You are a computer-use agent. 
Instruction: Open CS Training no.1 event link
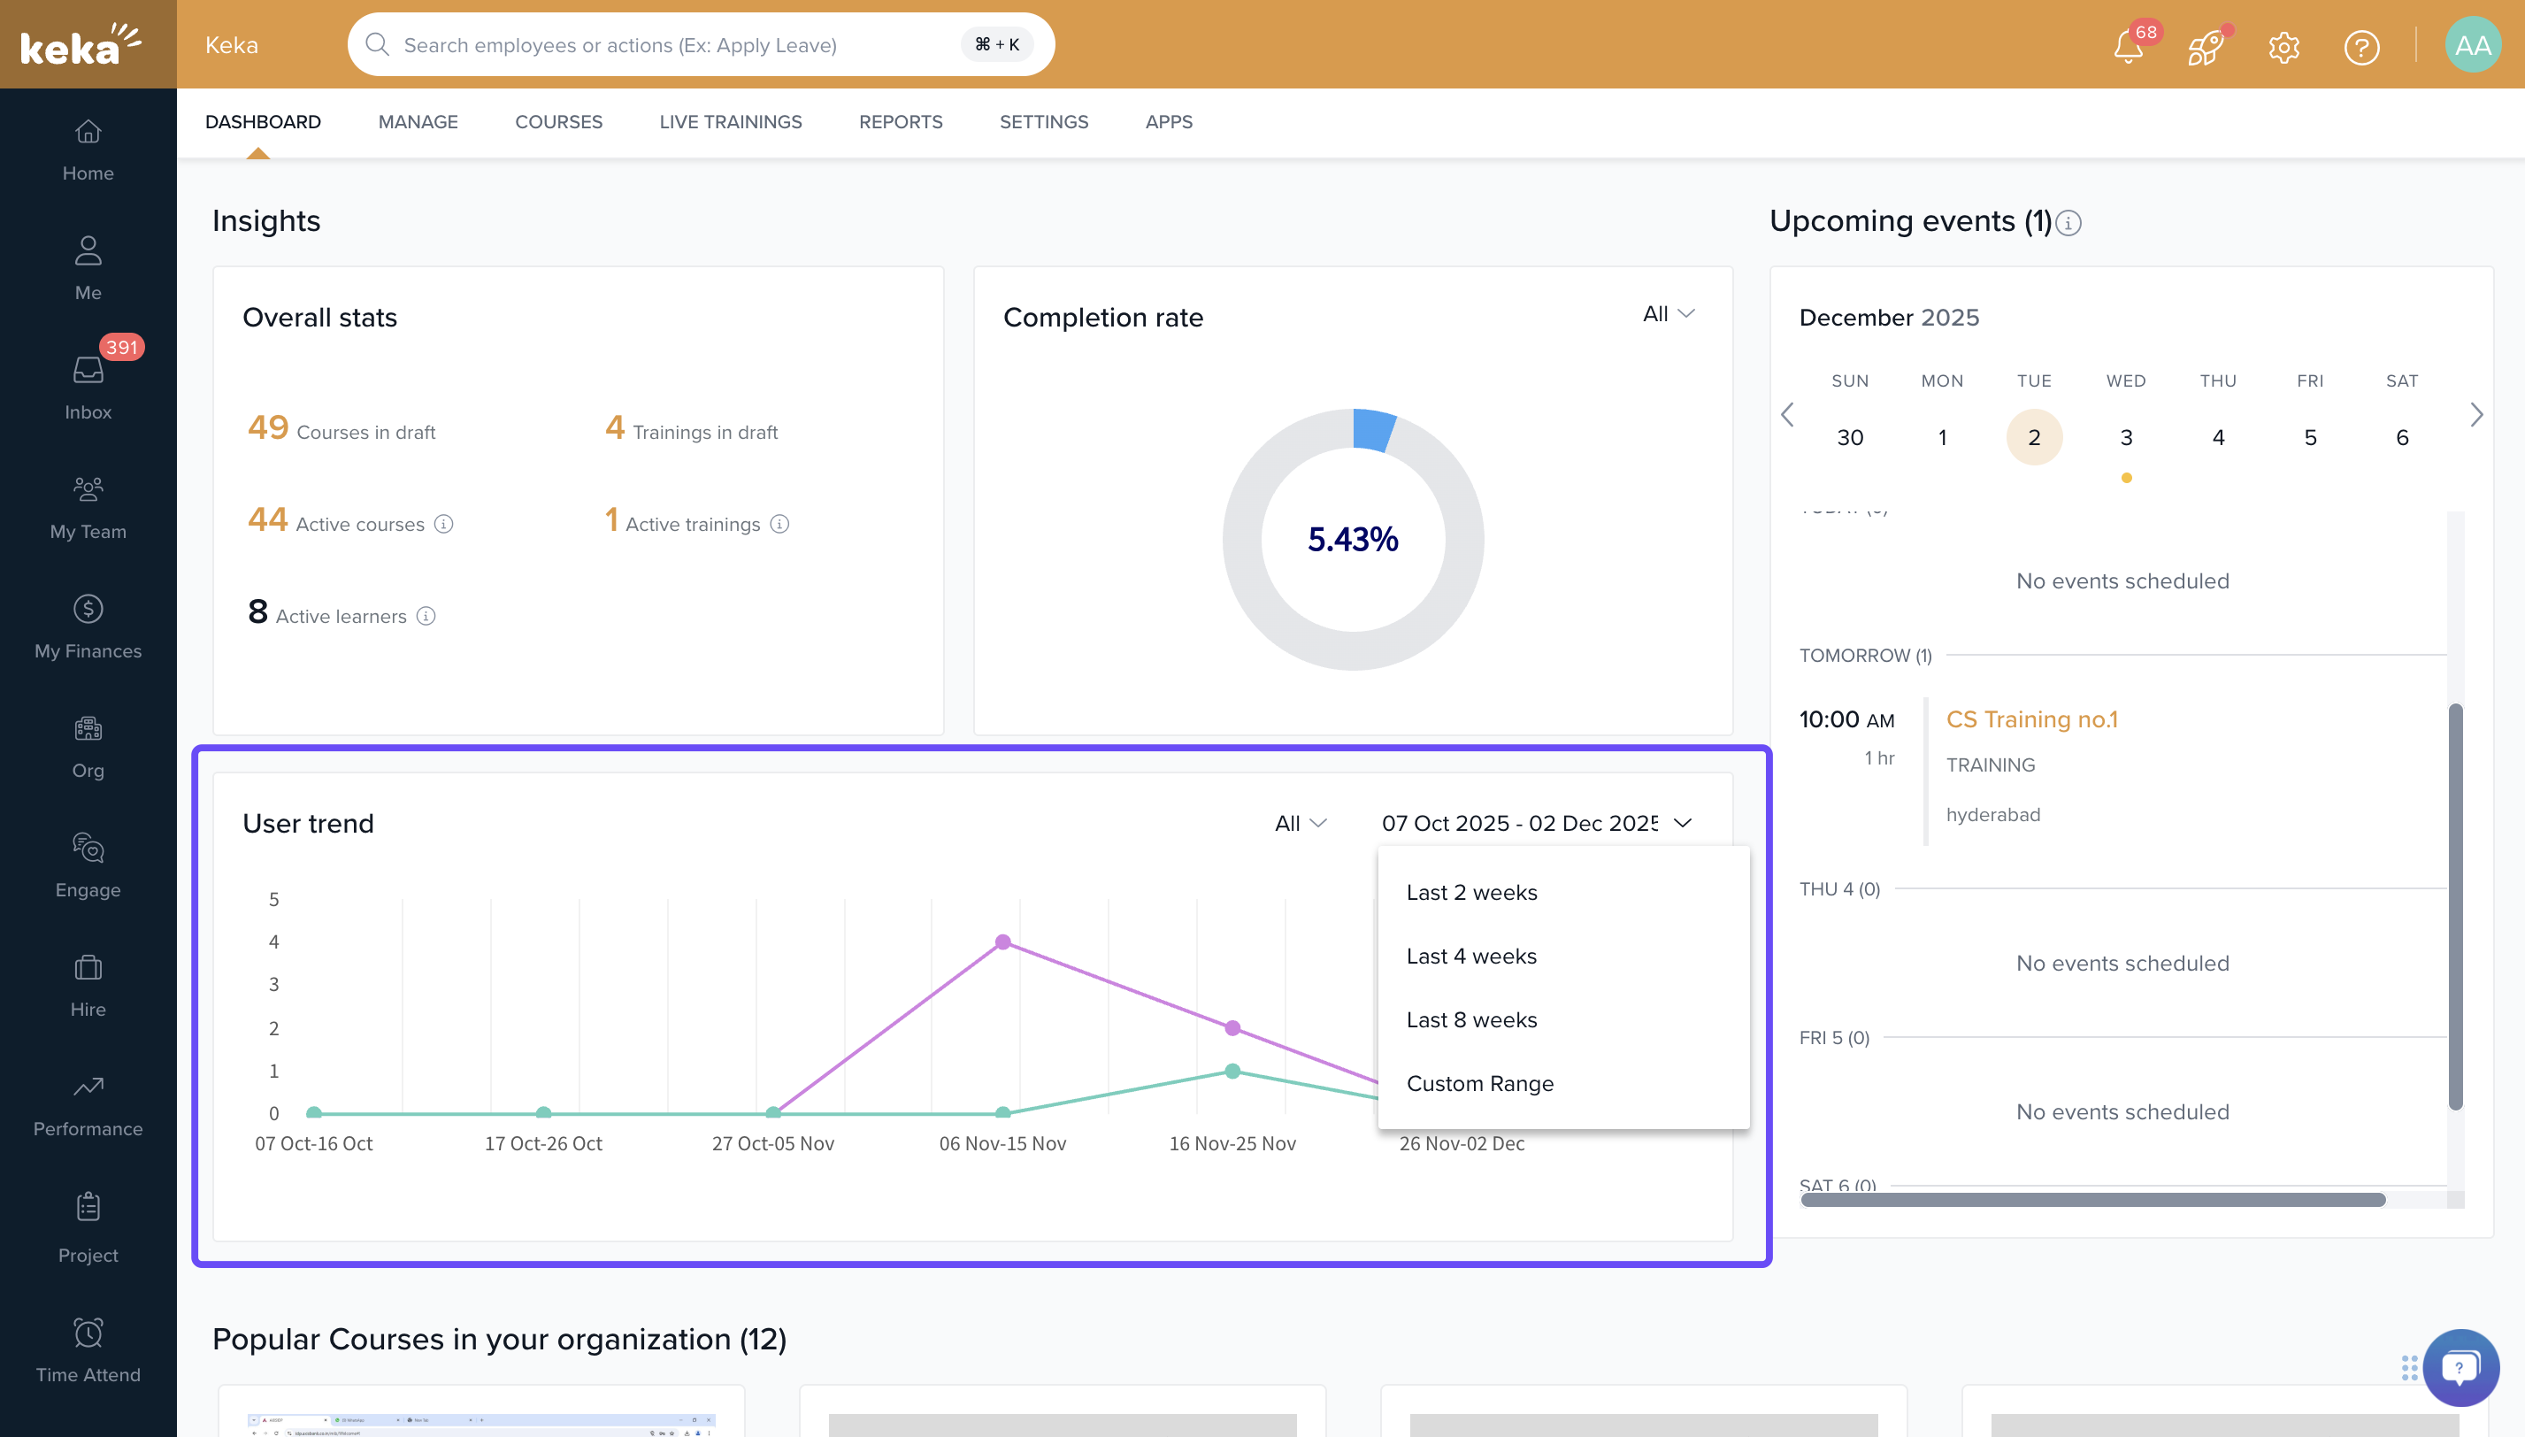[x=2031, y=719]
